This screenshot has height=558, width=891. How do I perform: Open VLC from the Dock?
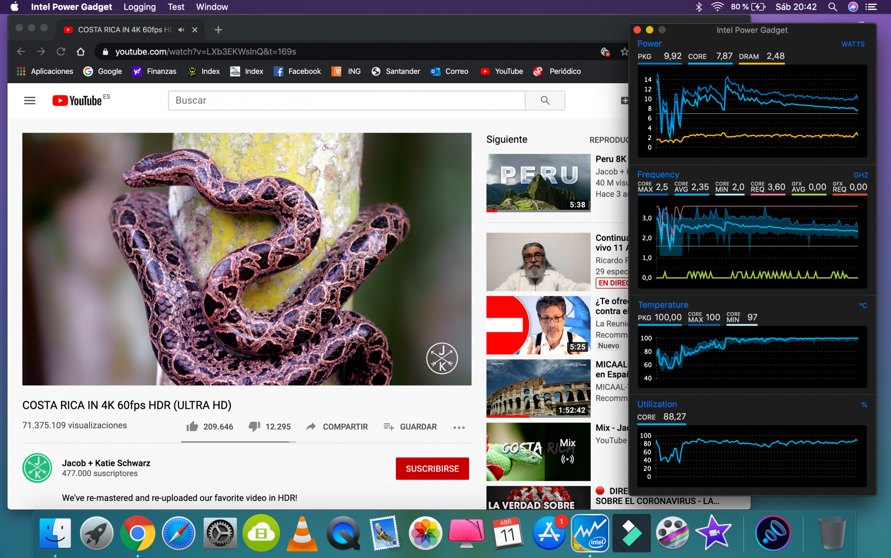point(302,533)
